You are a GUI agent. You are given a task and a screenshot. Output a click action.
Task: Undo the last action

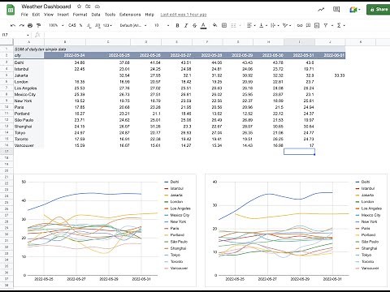click(13, 25)
